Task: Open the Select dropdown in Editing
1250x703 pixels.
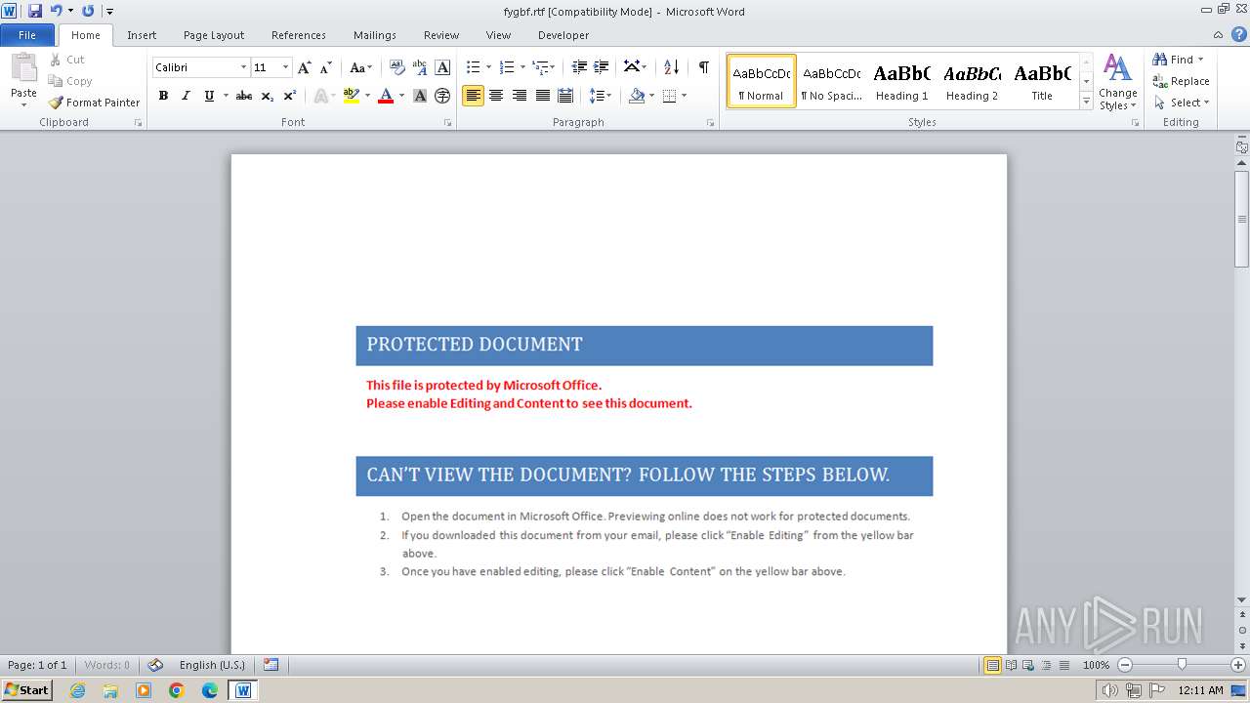Action: 1182,103
